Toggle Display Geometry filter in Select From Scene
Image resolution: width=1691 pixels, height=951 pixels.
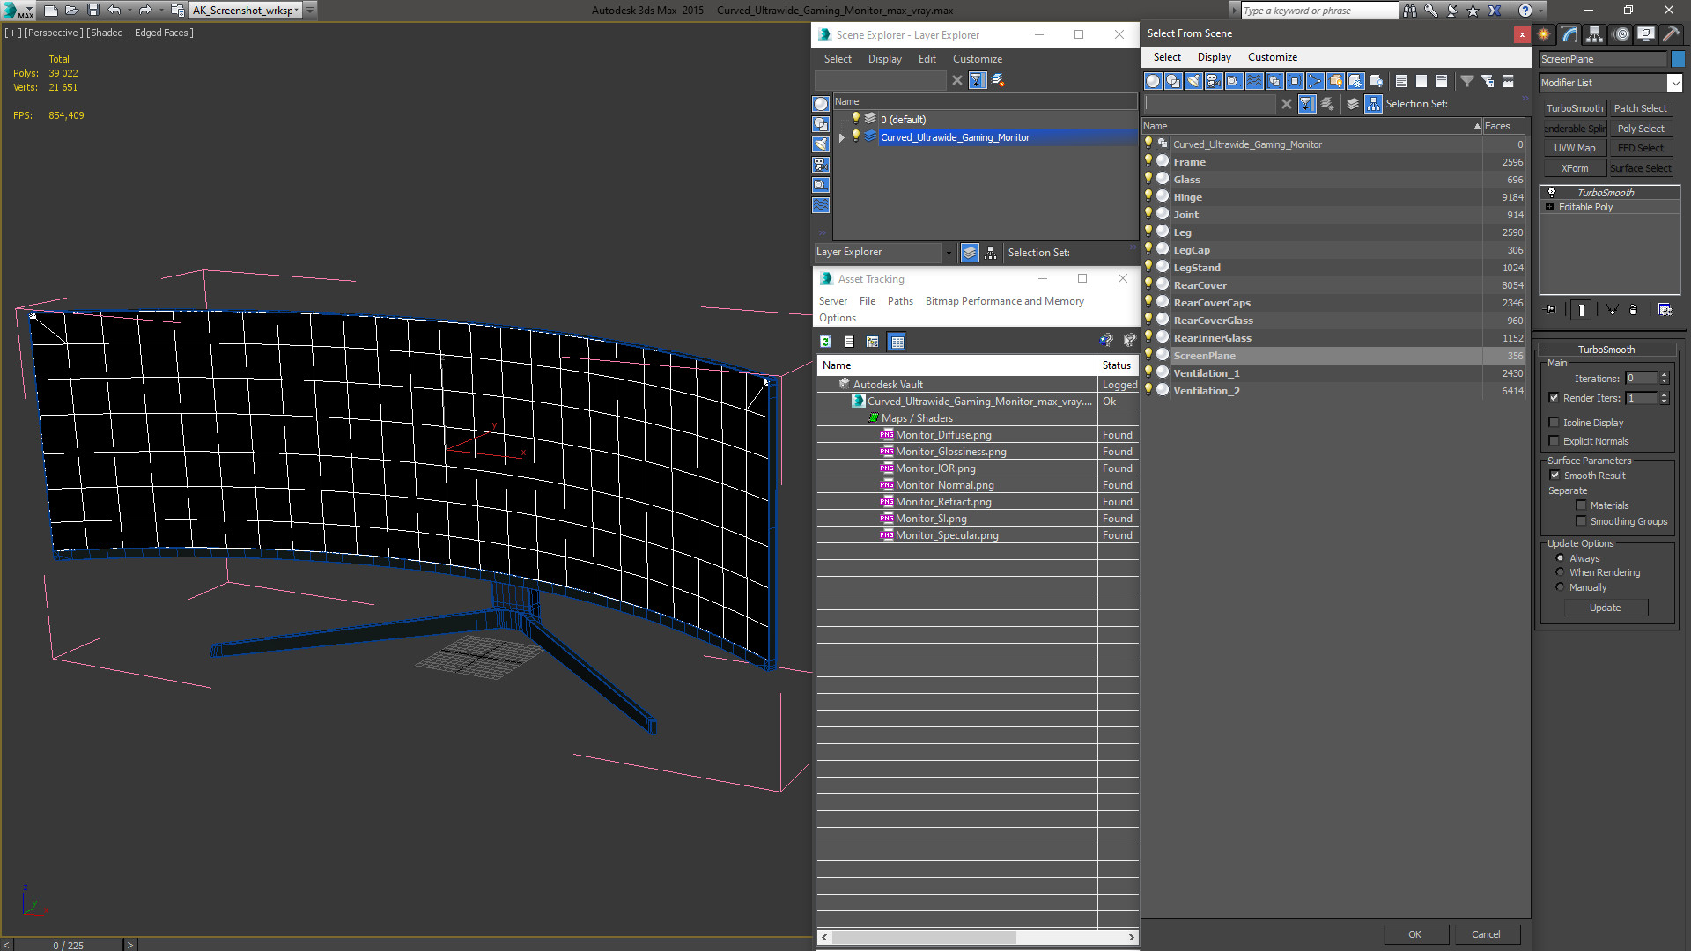point(1153,81)
